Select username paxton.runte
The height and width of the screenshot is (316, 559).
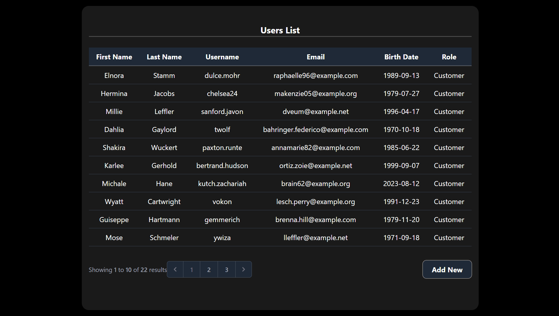(x=222, y=148)
